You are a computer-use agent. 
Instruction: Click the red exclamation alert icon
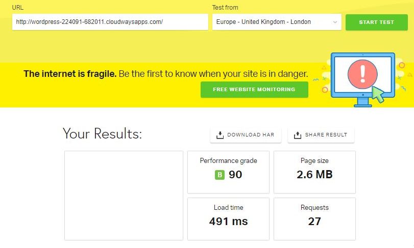pyautogui.click(x=362, y=74)
